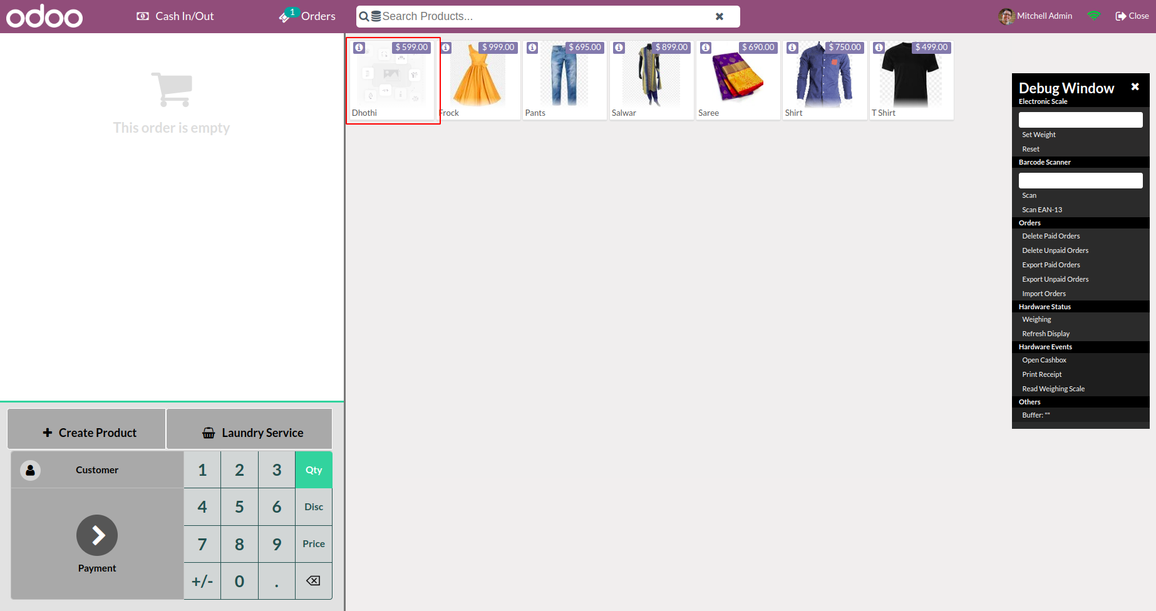The height and width of the screenshot is (611, 1156).
Task: Open the Orders ticket list
Action: (307, 16)
